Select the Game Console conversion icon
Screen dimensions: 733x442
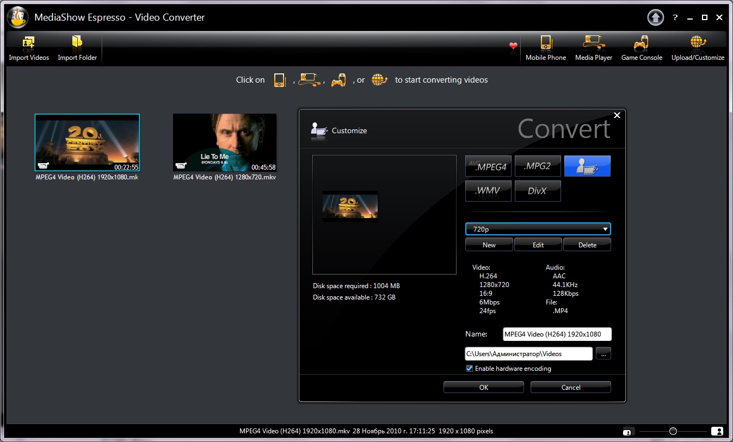[642, 43]
